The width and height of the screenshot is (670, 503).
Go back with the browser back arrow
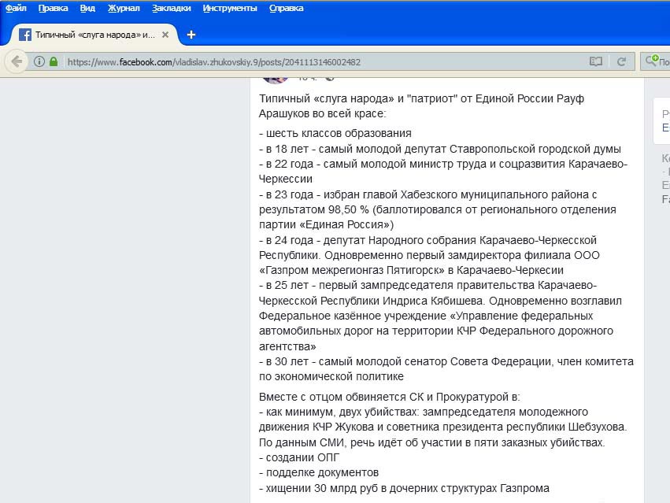tap(17, 61)
